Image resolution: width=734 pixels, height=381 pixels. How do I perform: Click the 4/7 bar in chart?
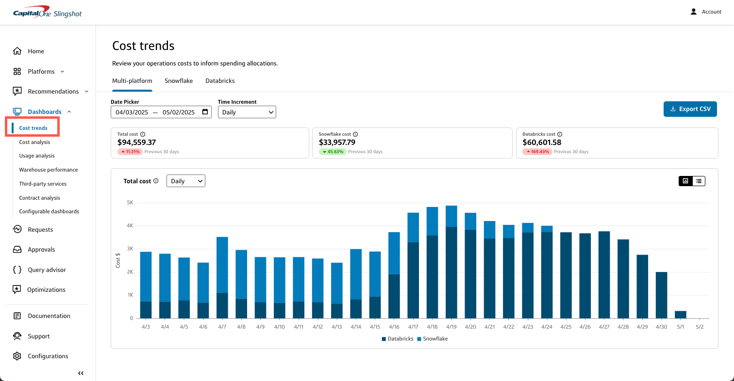[x=222, y=278]
